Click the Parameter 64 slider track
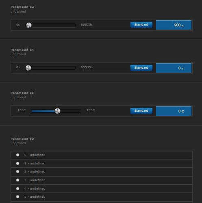Screen dimensions: 202x203 click(x=51, y=68)
